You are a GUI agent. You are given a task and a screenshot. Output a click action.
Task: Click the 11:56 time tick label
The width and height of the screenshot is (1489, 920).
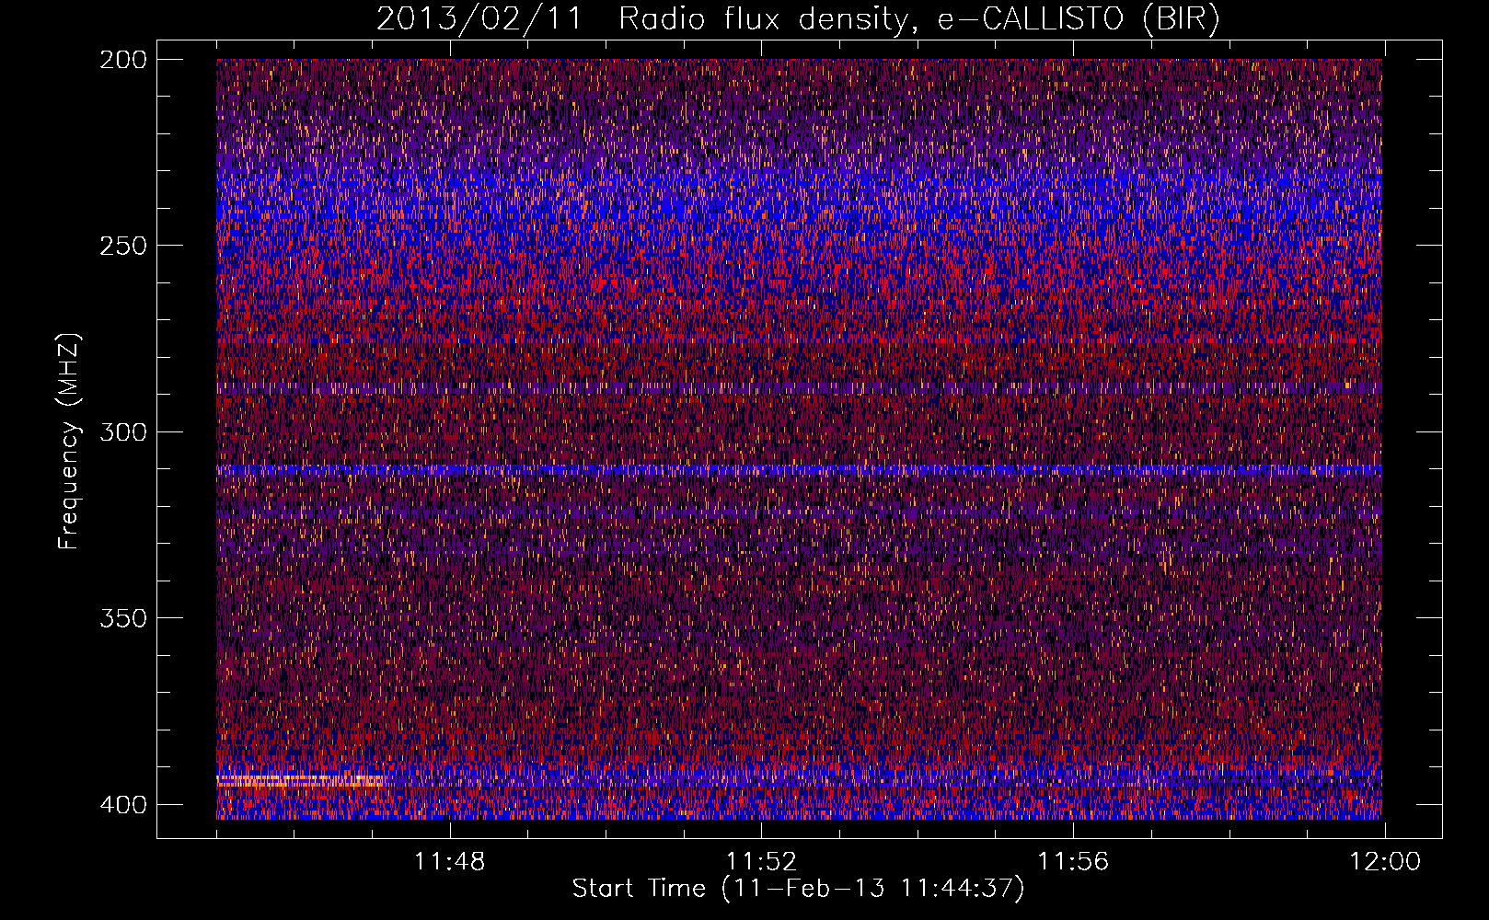pos(1073,862)
